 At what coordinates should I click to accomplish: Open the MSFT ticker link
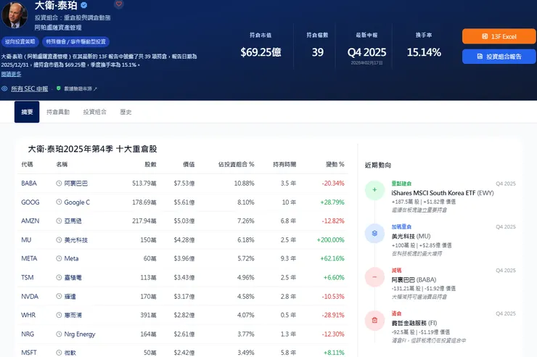(x=29, y=353)
